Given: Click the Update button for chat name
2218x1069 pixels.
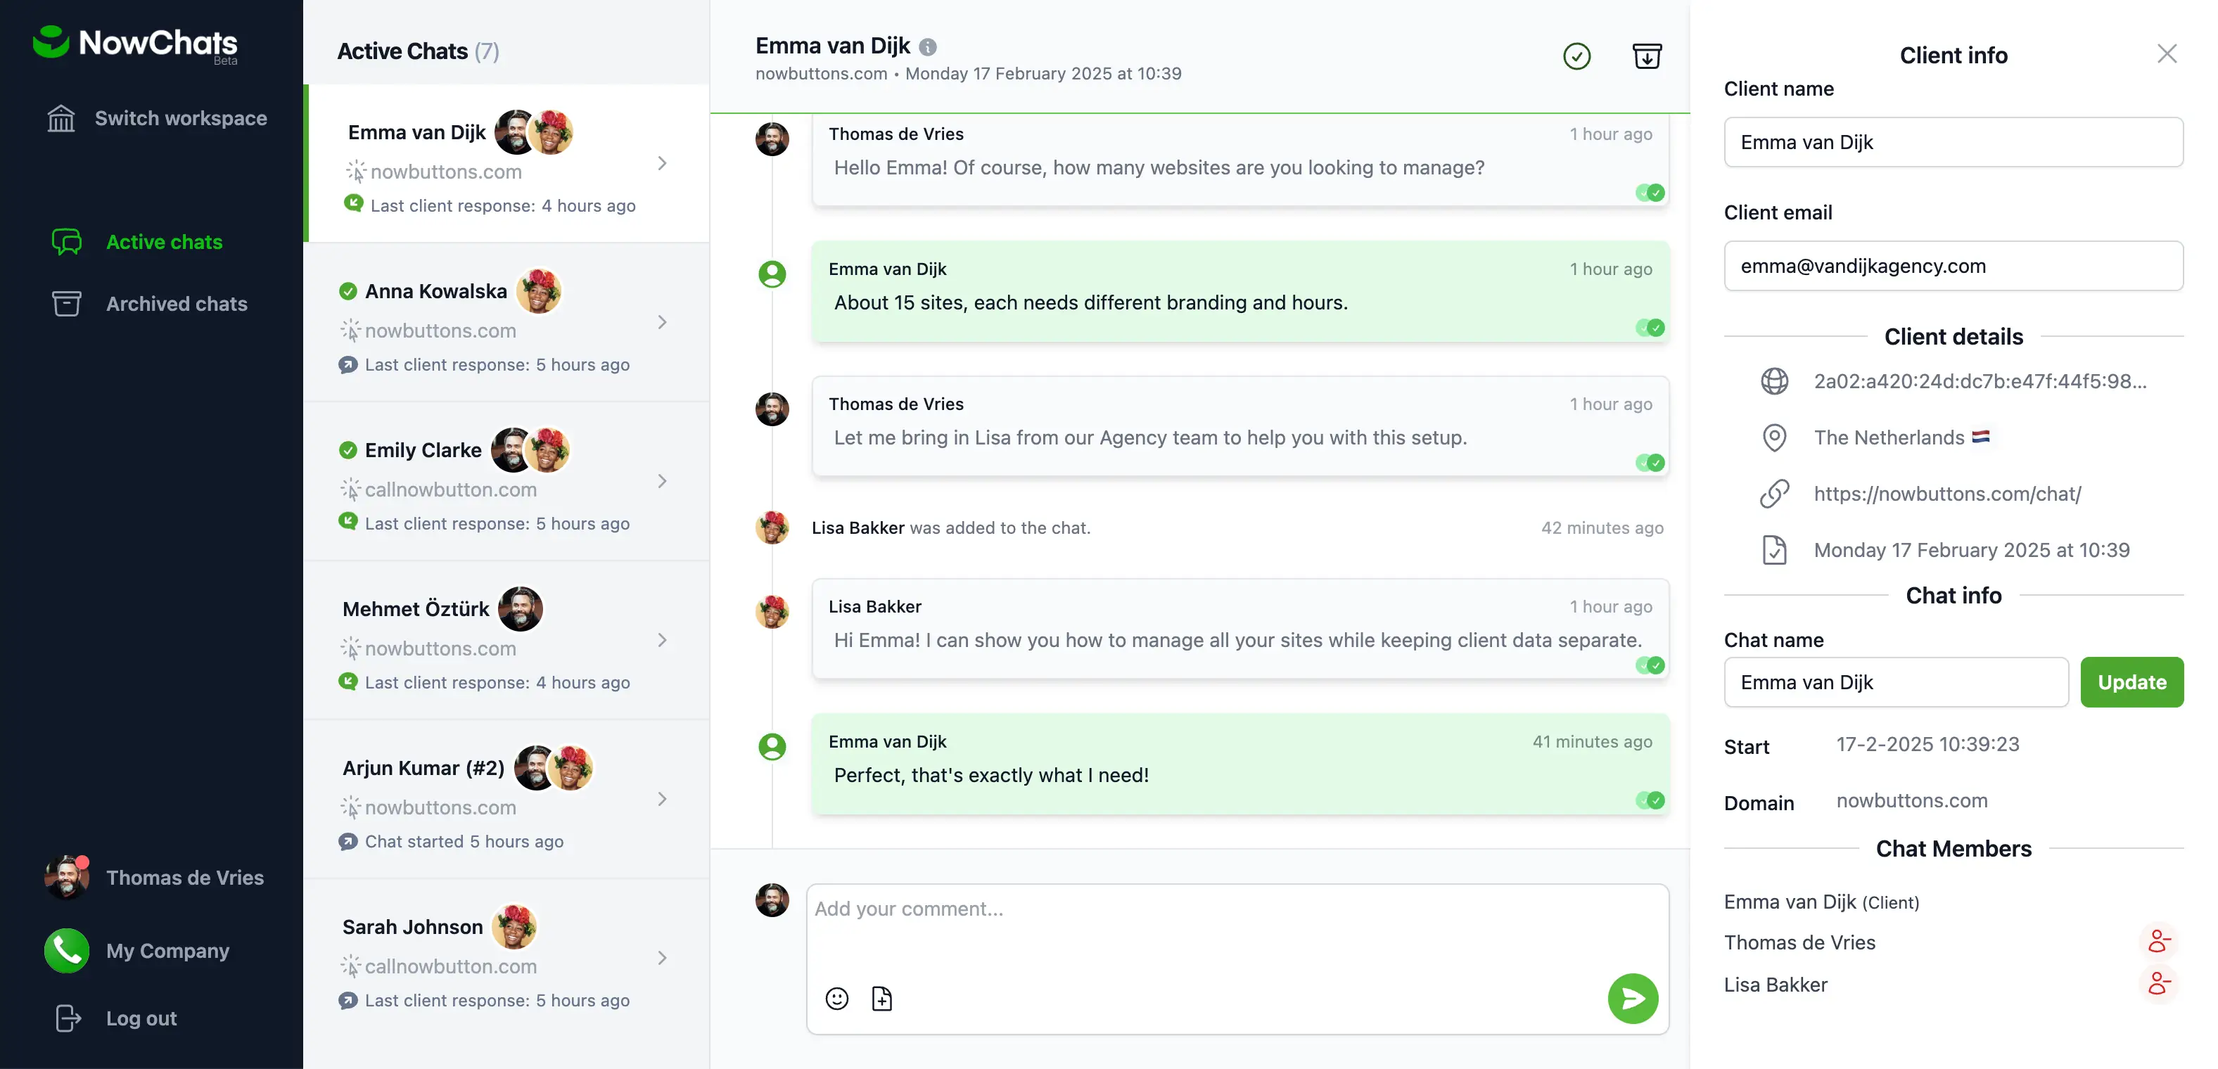Looking at the screenshot, I should [2132, 681].
